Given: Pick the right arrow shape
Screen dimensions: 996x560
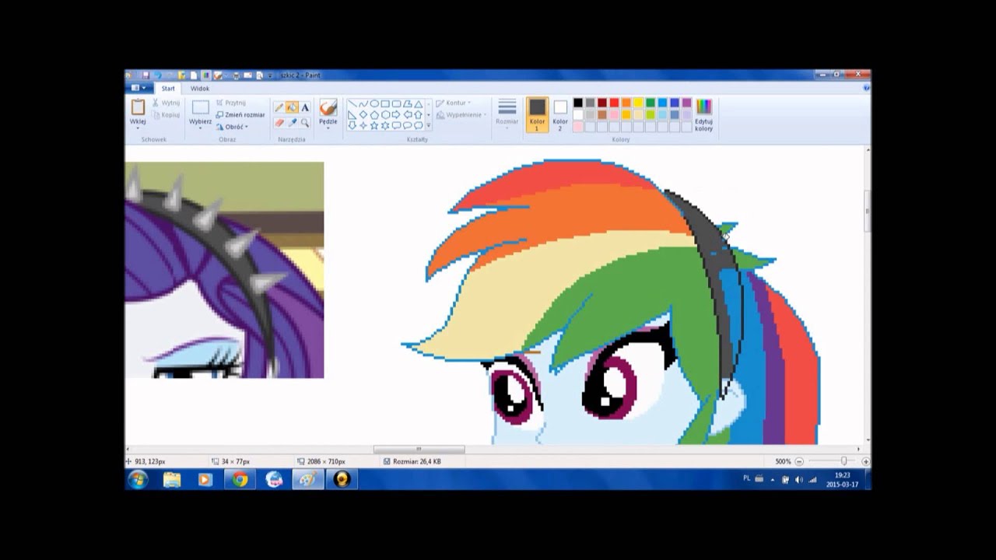Looking at the screenshot, I should tap(396, 114).
